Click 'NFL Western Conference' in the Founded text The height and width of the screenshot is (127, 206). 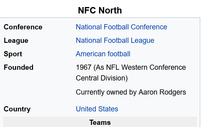pyautogui.click(x=146, y=67)
